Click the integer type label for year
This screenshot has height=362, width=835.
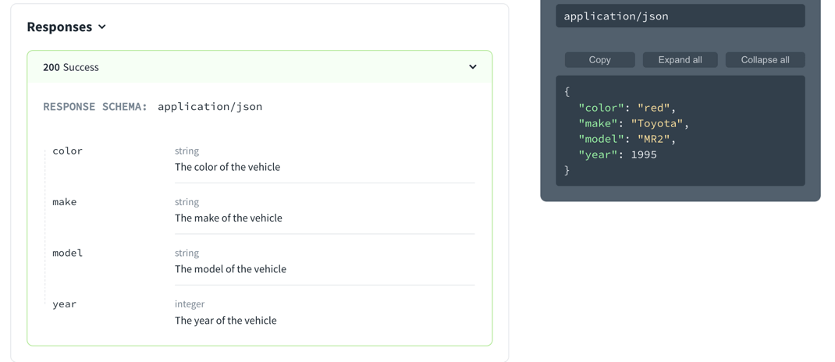pyautogui.click(x=190, y=304)
